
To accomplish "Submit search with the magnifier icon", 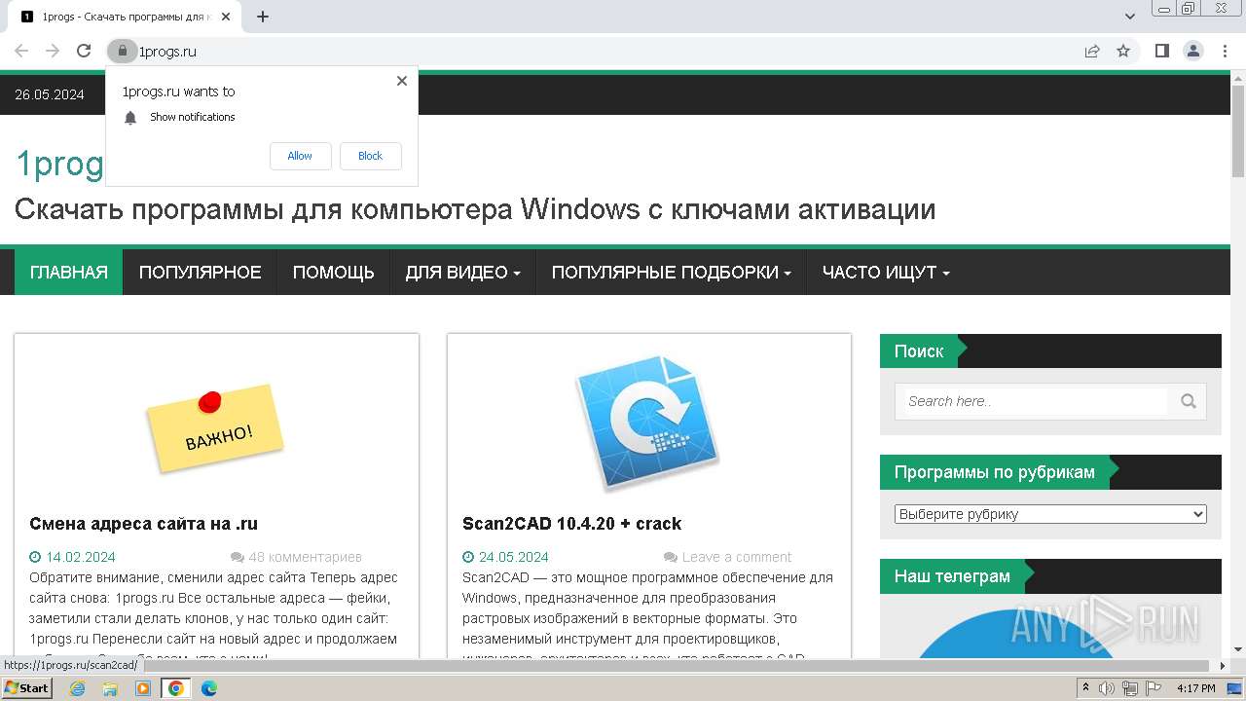I will [1188, 401].
